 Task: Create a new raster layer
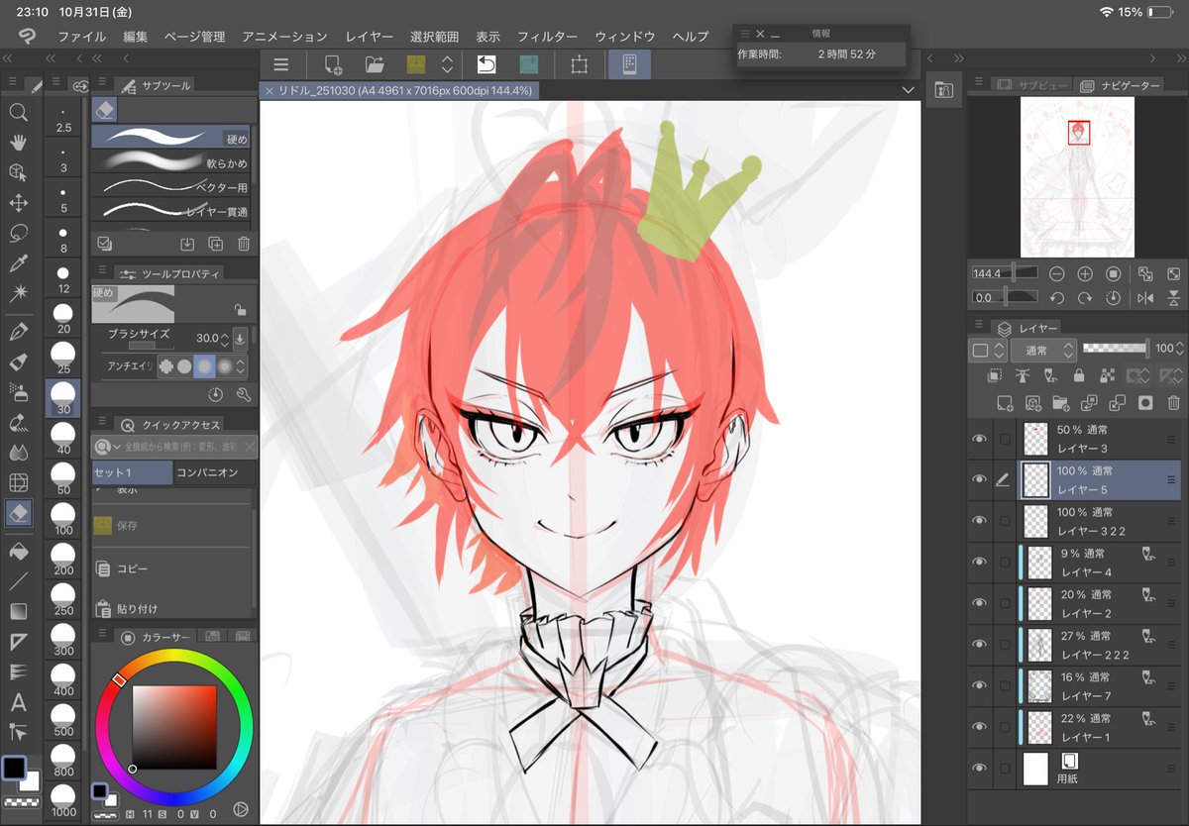pyautogui.click(x=1005, y=403)
